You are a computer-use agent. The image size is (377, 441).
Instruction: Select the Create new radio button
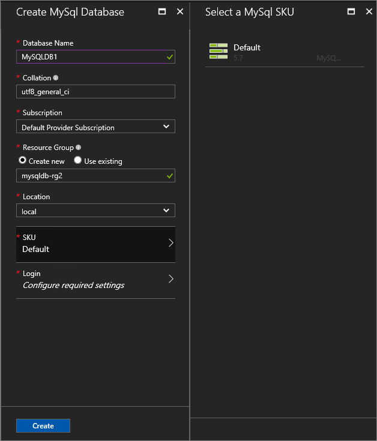click(x=23, y=161)
